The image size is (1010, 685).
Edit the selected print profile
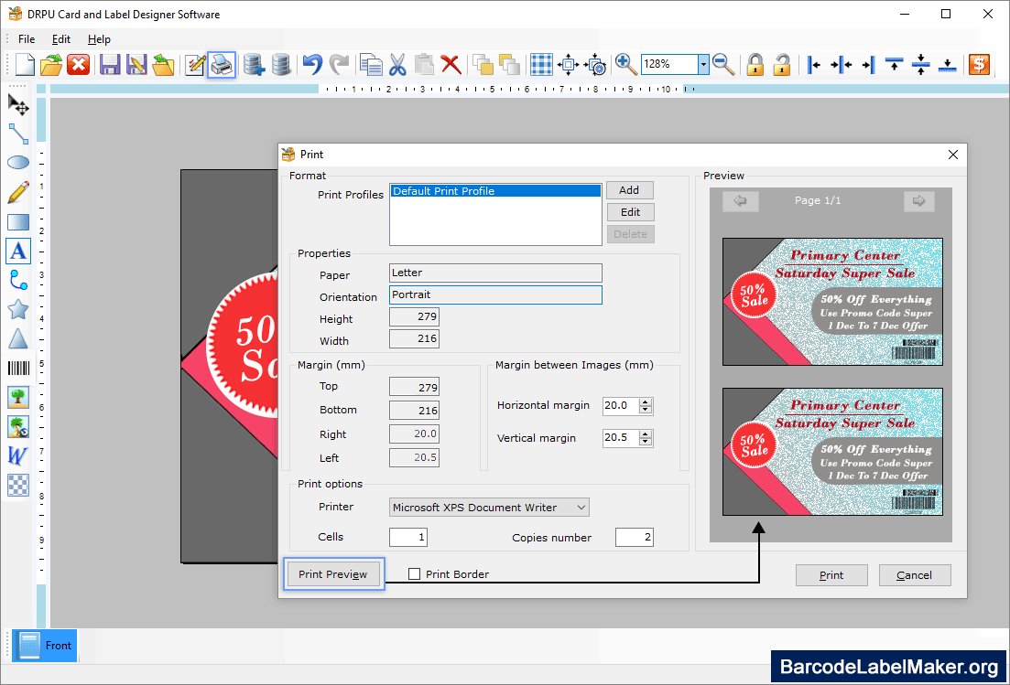tap(630, 212)
